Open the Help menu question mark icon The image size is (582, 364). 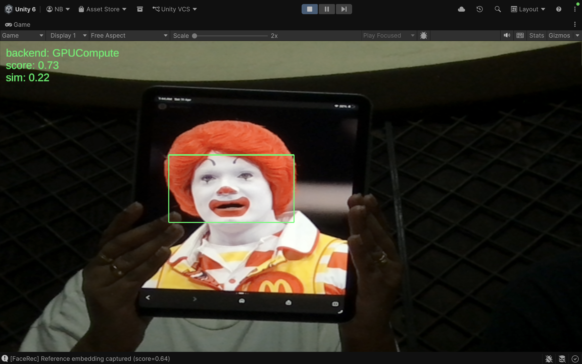[x=559, y=9]
